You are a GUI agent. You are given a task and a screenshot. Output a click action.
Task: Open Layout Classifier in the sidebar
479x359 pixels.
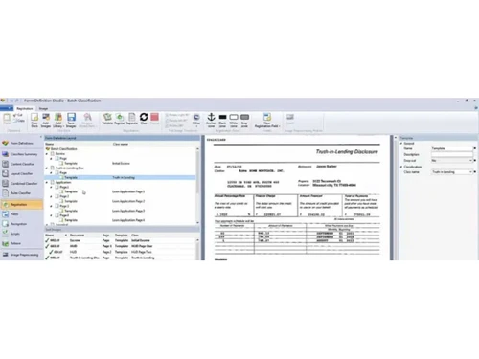pos(21,174)
